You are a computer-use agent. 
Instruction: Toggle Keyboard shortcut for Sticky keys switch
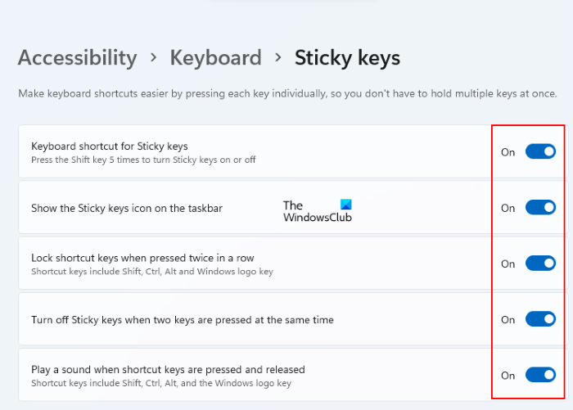pyautogui.click(x=540, y=151)
